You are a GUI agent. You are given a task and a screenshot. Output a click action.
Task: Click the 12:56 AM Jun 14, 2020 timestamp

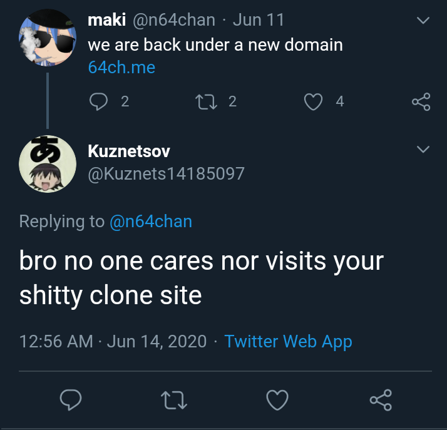coord(113,341)
